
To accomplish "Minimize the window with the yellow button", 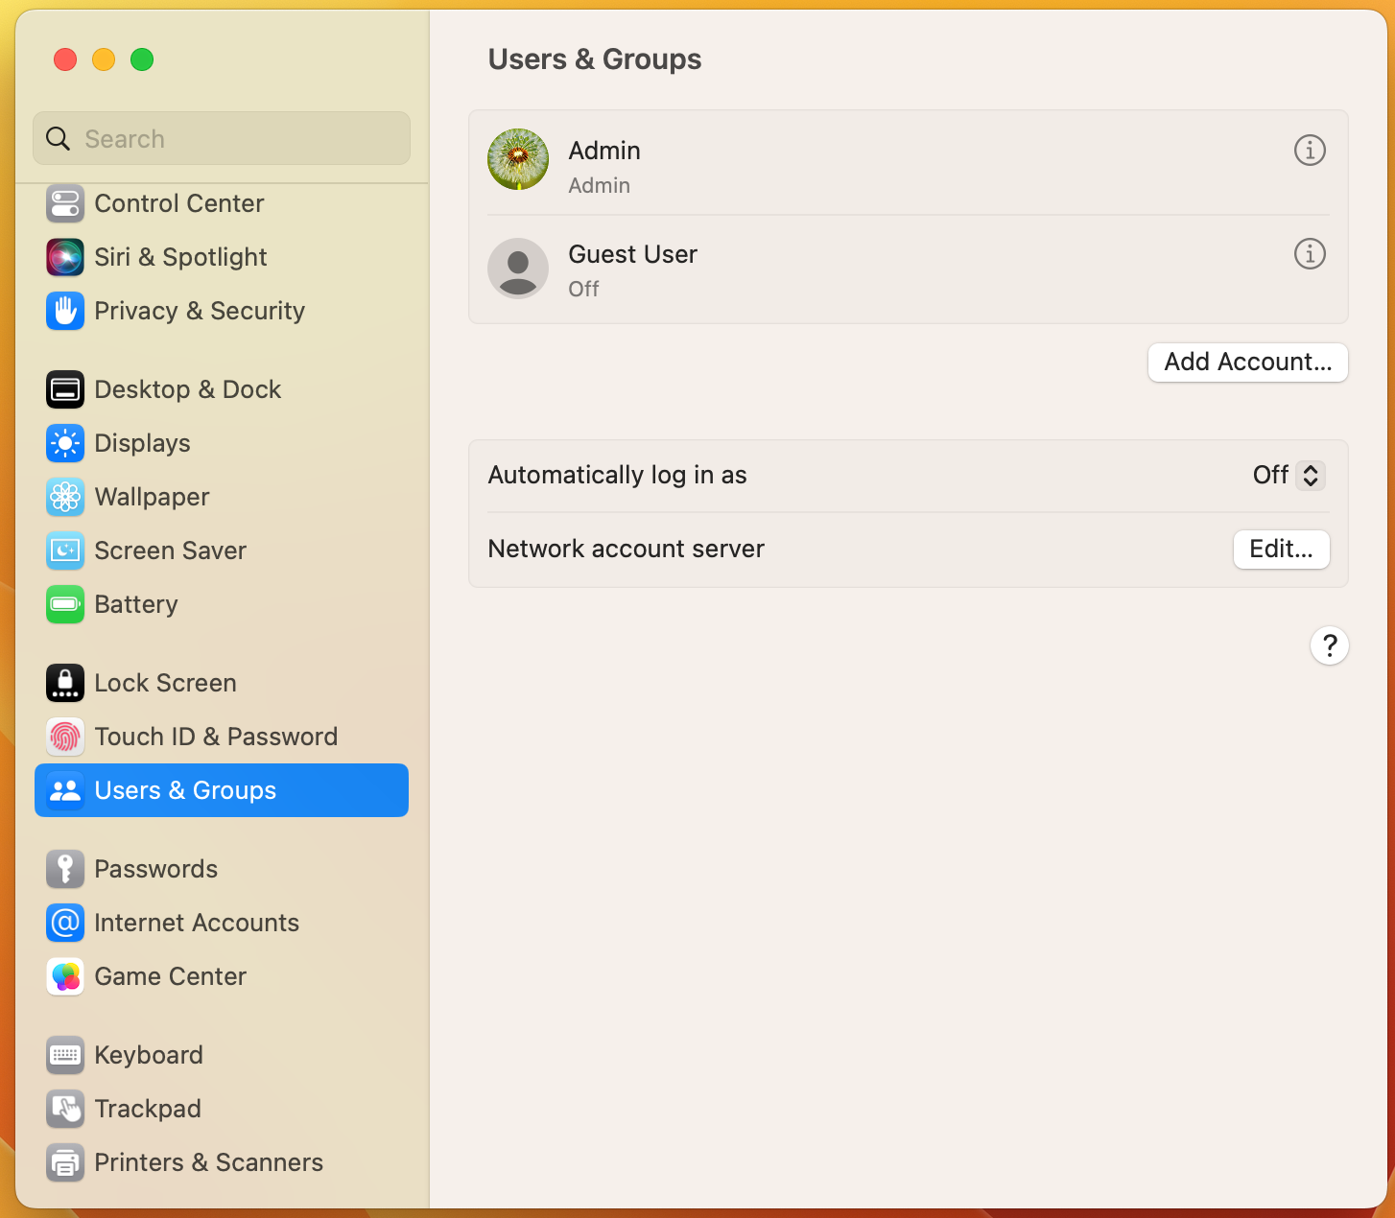I will [x=104, y=59].
